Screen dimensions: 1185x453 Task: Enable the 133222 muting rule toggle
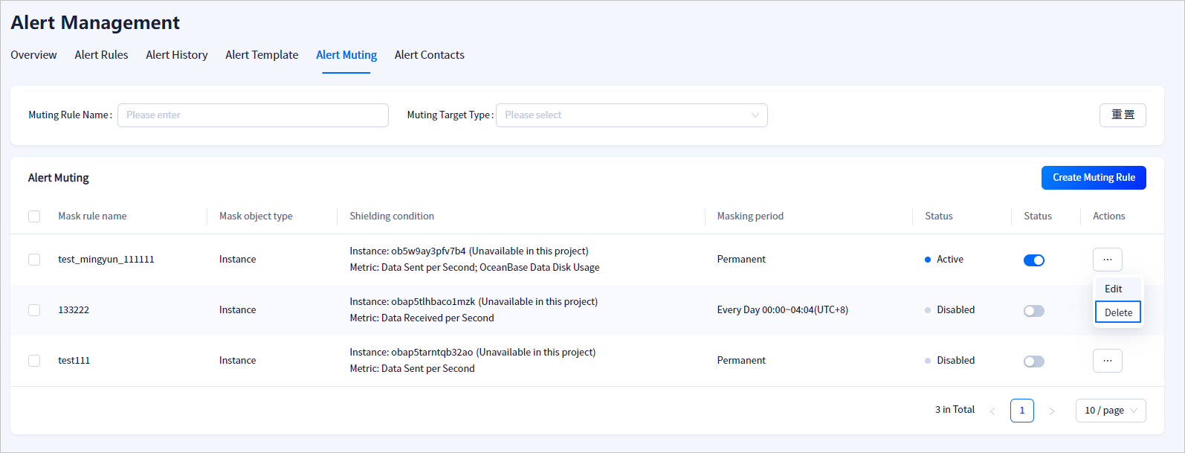[1033, 311]
